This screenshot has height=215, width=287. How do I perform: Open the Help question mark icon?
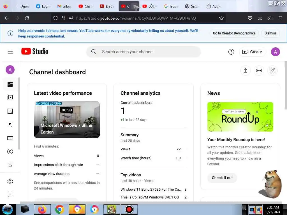click(x=231, y=52)
